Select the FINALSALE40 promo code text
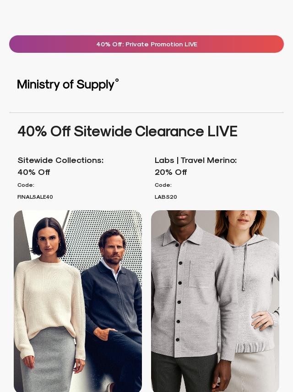 point(35,197)
